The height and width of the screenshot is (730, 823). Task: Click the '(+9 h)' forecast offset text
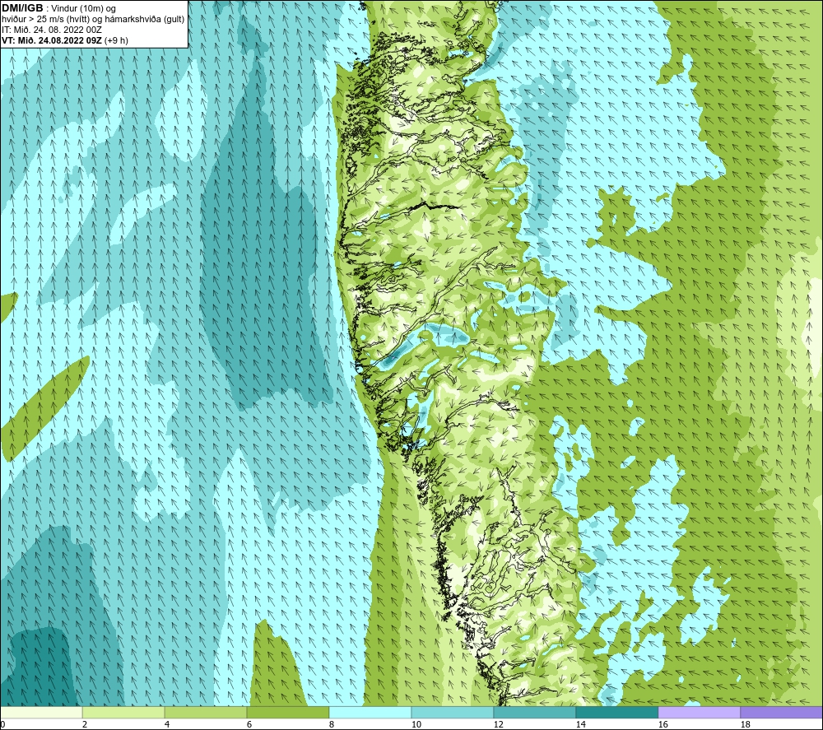point(117,40)
